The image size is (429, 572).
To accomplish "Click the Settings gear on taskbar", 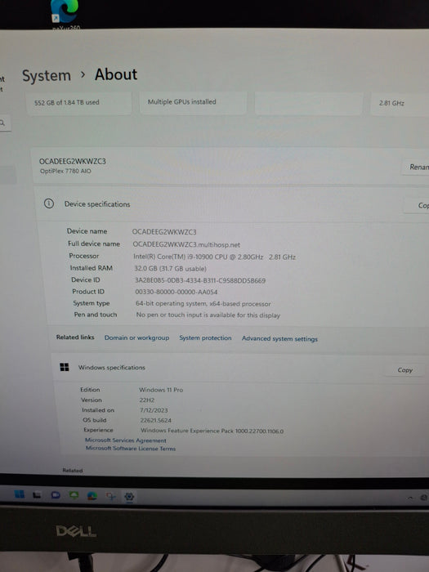I will [x=129, y=497].
